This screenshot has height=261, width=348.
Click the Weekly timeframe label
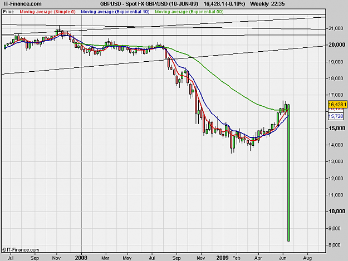point(259,4)
